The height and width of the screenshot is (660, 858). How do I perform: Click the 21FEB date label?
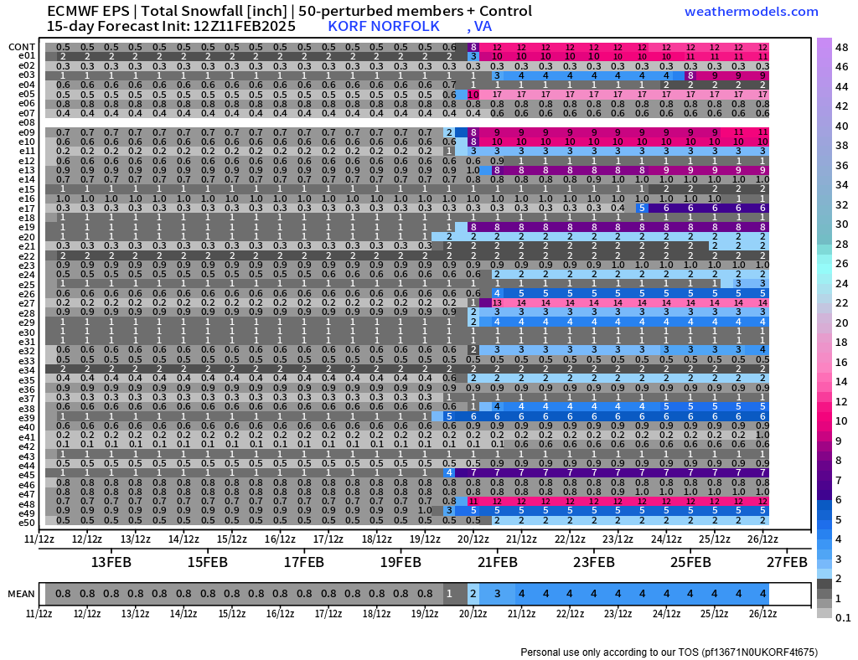(x=498, y=562)
